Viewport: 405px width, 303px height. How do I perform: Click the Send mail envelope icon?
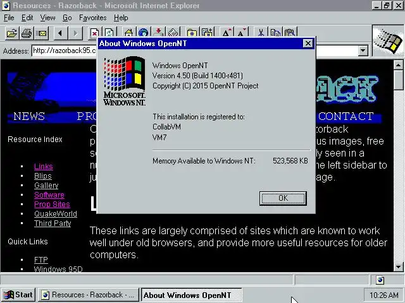click(41, 33)
